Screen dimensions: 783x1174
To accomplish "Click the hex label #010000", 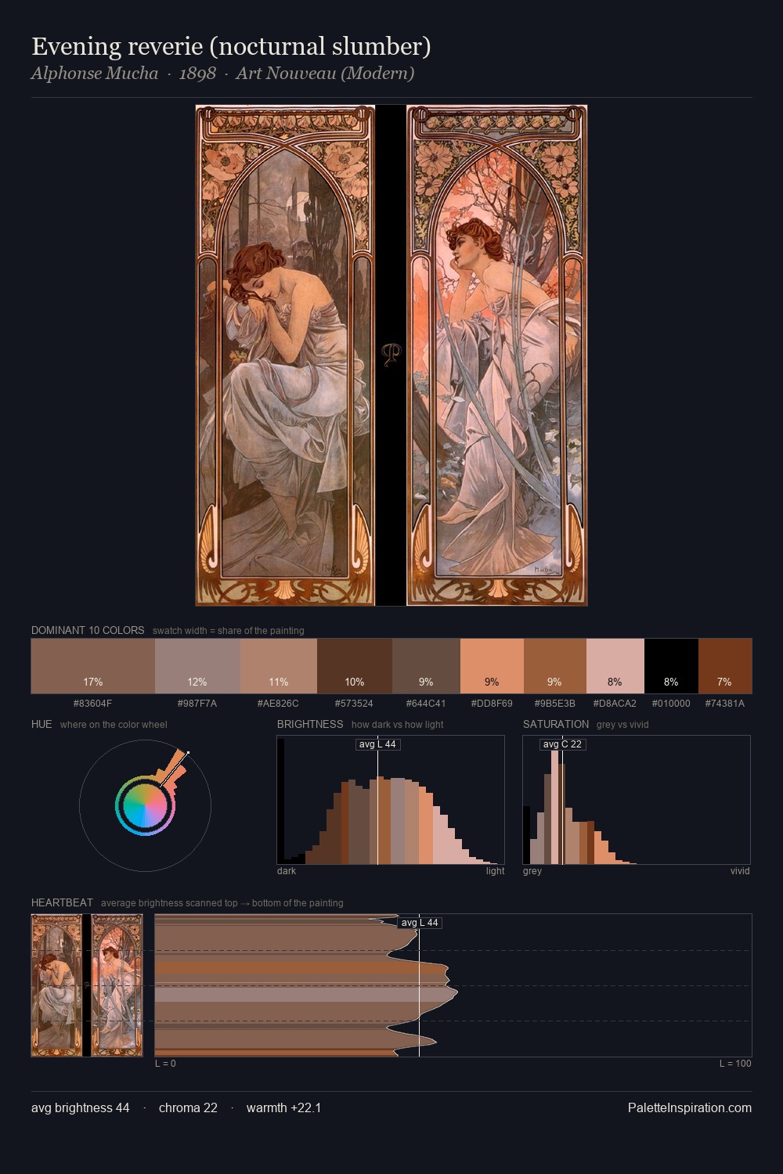I will (x=671, y=704).
